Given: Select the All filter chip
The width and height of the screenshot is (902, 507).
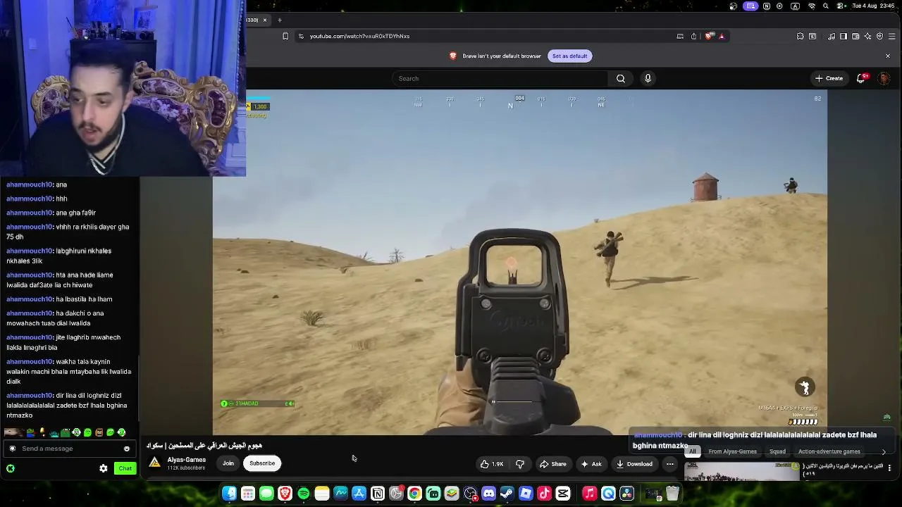Looking at the screenshot, I should point(693,451).
